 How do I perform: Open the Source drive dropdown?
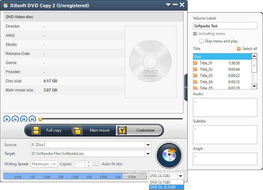[148, 145]
